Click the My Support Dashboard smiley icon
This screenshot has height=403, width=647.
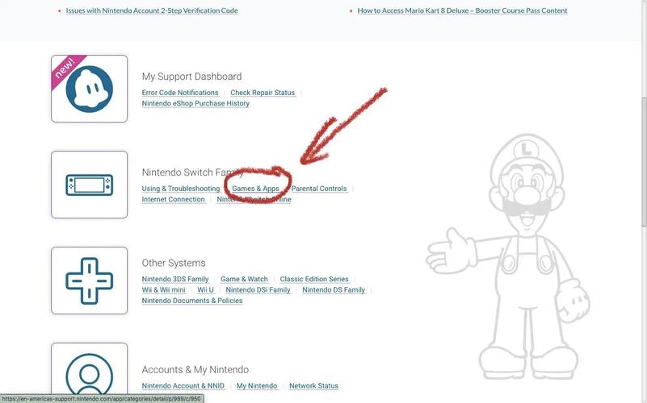pyautogui.click(x=89, y=89)
